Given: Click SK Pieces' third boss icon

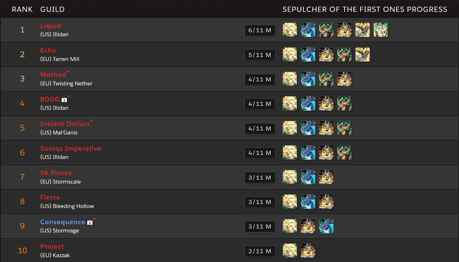Looking at the screenshot, I should (326, 177).
